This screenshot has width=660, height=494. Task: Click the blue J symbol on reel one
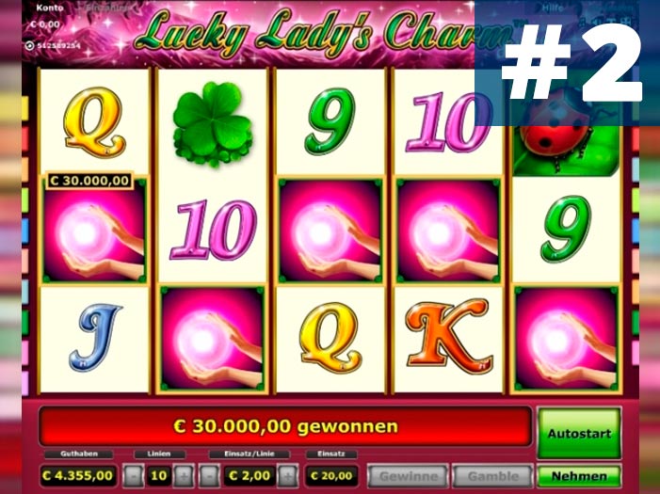tap(95, 338)
